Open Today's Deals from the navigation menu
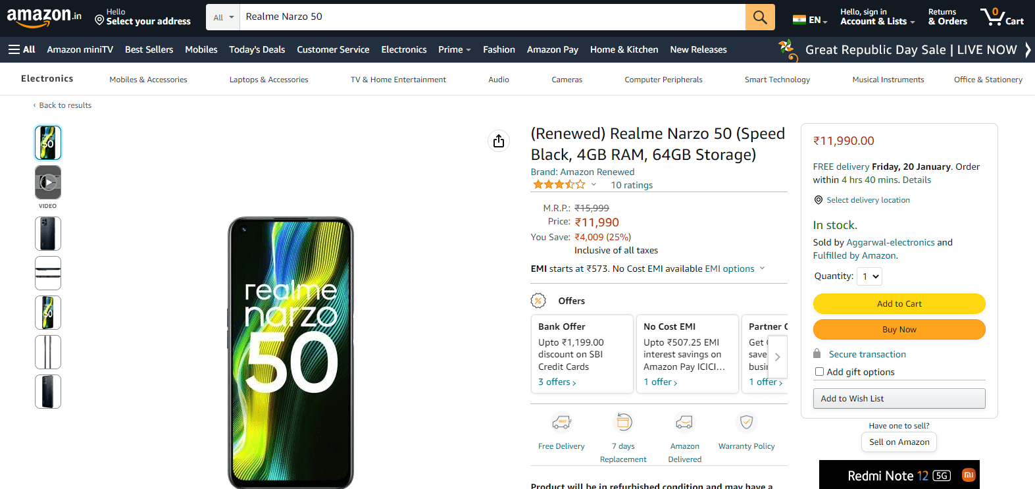Image resolution: width=1035 pixels, height=489 pixels. pyautogui.click(x=257, y=49)
